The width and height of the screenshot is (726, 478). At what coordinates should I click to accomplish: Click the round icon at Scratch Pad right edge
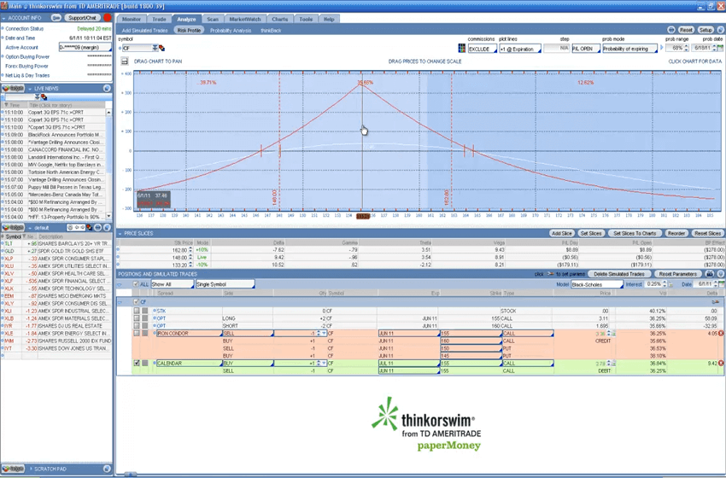click(x=107, y=469)
